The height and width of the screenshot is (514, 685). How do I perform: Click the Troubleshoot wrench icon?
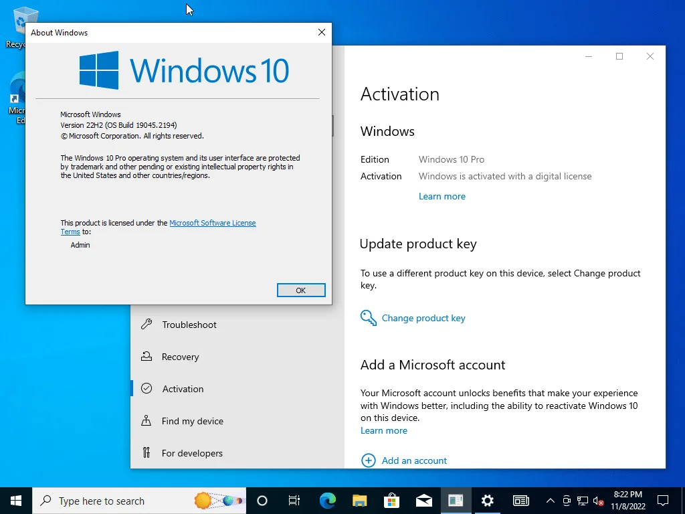point(146,325)
